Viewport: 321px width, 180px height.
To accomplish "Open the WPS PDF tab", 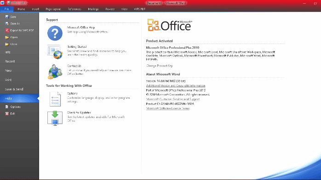I will (x=140, y=9).
